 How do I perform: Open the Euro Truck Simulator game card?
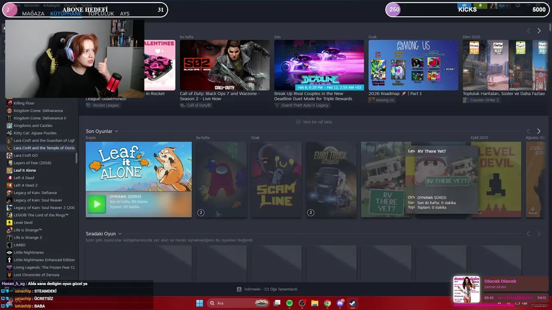coord(331,180)
